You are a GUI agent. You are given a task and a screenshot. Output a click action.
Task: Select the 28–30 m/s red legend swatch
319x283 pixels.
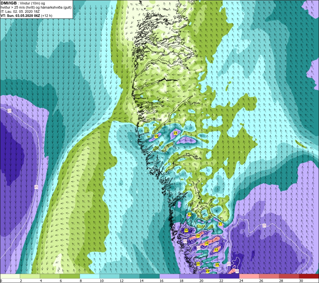(289, 276)
